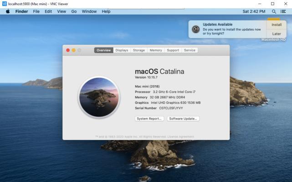Choose Later in the updates notification
The height and width of the screenshot is (182, 292).
[x=277, y=34]
